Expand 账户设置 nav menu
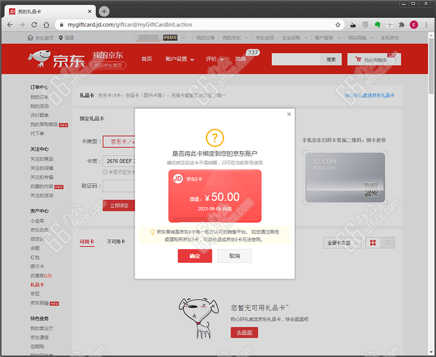Viewport: 436px width, 357px height. coord(179,59)
